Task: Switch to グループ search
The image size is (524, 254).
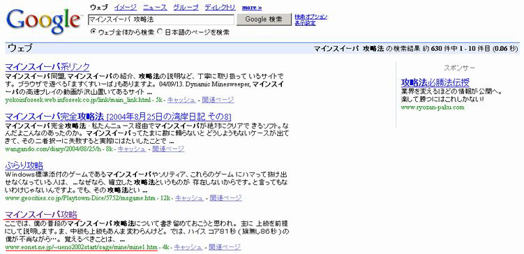Action: [186, 7]
